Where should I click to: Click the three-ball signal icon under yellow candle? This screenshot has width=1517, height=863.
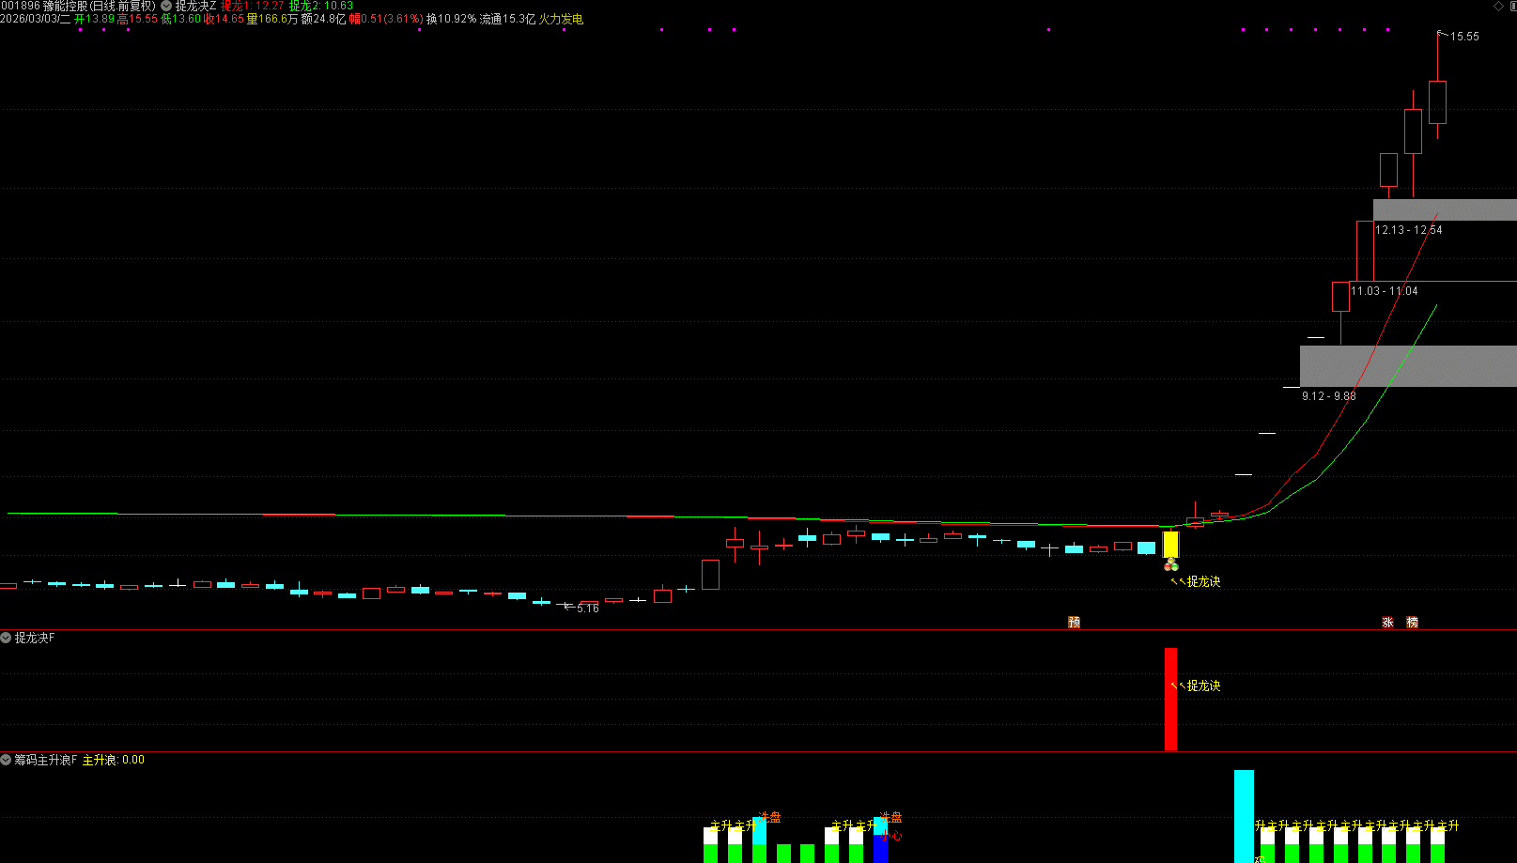1170,565
